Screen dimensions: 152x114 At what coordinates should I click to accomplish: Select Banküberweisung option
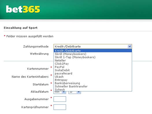coord(93,83)
